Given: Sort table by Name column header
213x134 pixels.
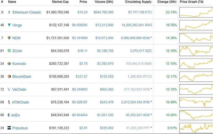Looking at the screenshot, I should (12, 2).
